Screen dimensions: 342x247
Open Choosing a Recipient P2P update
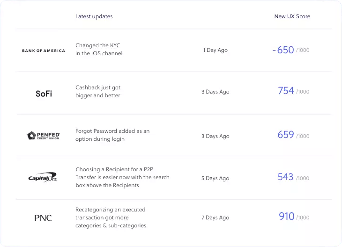122,177
